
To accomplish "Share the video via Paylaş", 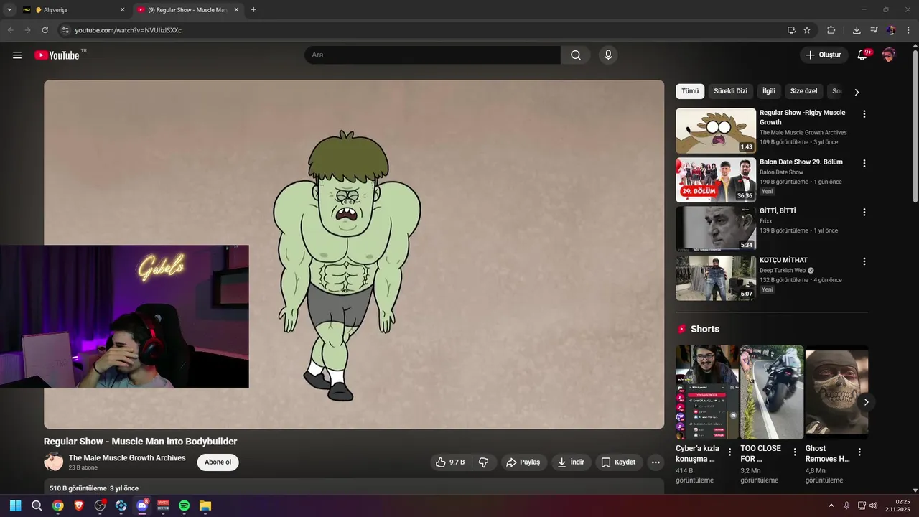I will [x=523, y=462].
